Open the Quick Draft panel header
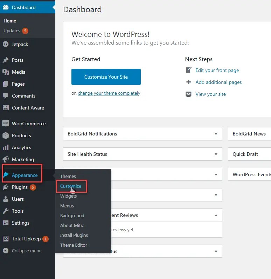The width and height of the screenshot is (271, 279). pyautogui.click(x=249, y=154)
